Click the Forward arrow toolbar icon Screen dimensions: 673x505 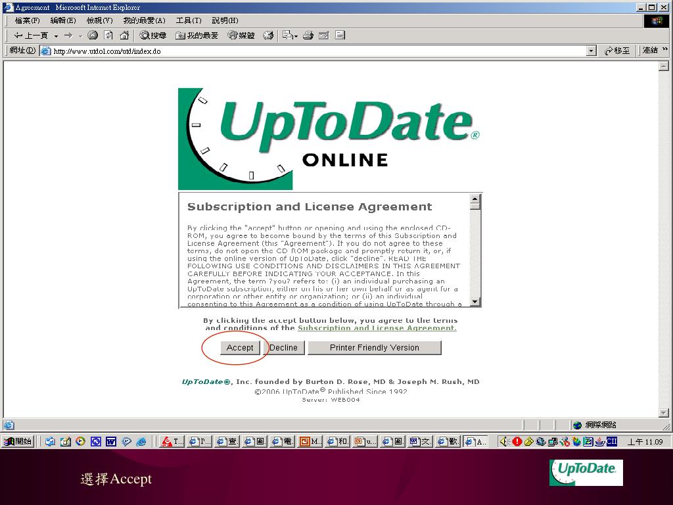click(x=68, y=36)
